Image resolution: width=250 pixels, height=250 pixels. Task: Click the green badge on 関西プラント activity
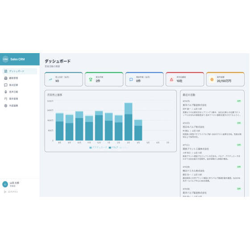pos(239,145)
